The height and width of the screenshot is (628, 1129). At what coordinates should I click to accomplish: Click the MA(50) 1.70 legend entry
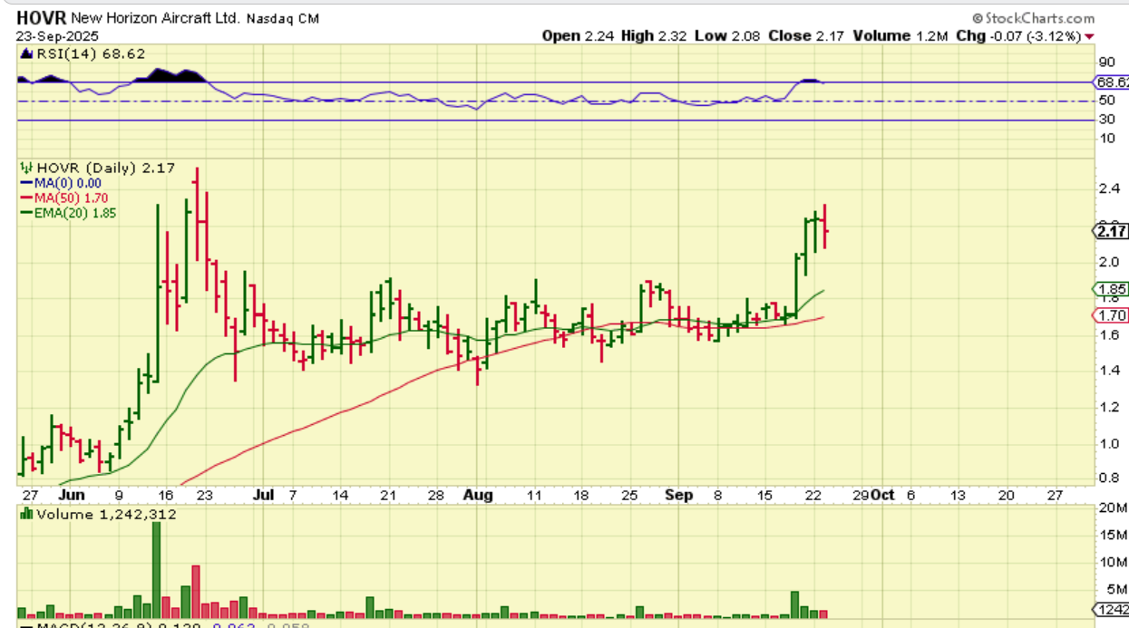click(x=72, y=198)
